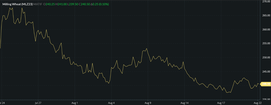Image resolution: width=271 pixels, height=105 pixels.
Task: Click the Aug 9 date label
Action: click(148, 103)
